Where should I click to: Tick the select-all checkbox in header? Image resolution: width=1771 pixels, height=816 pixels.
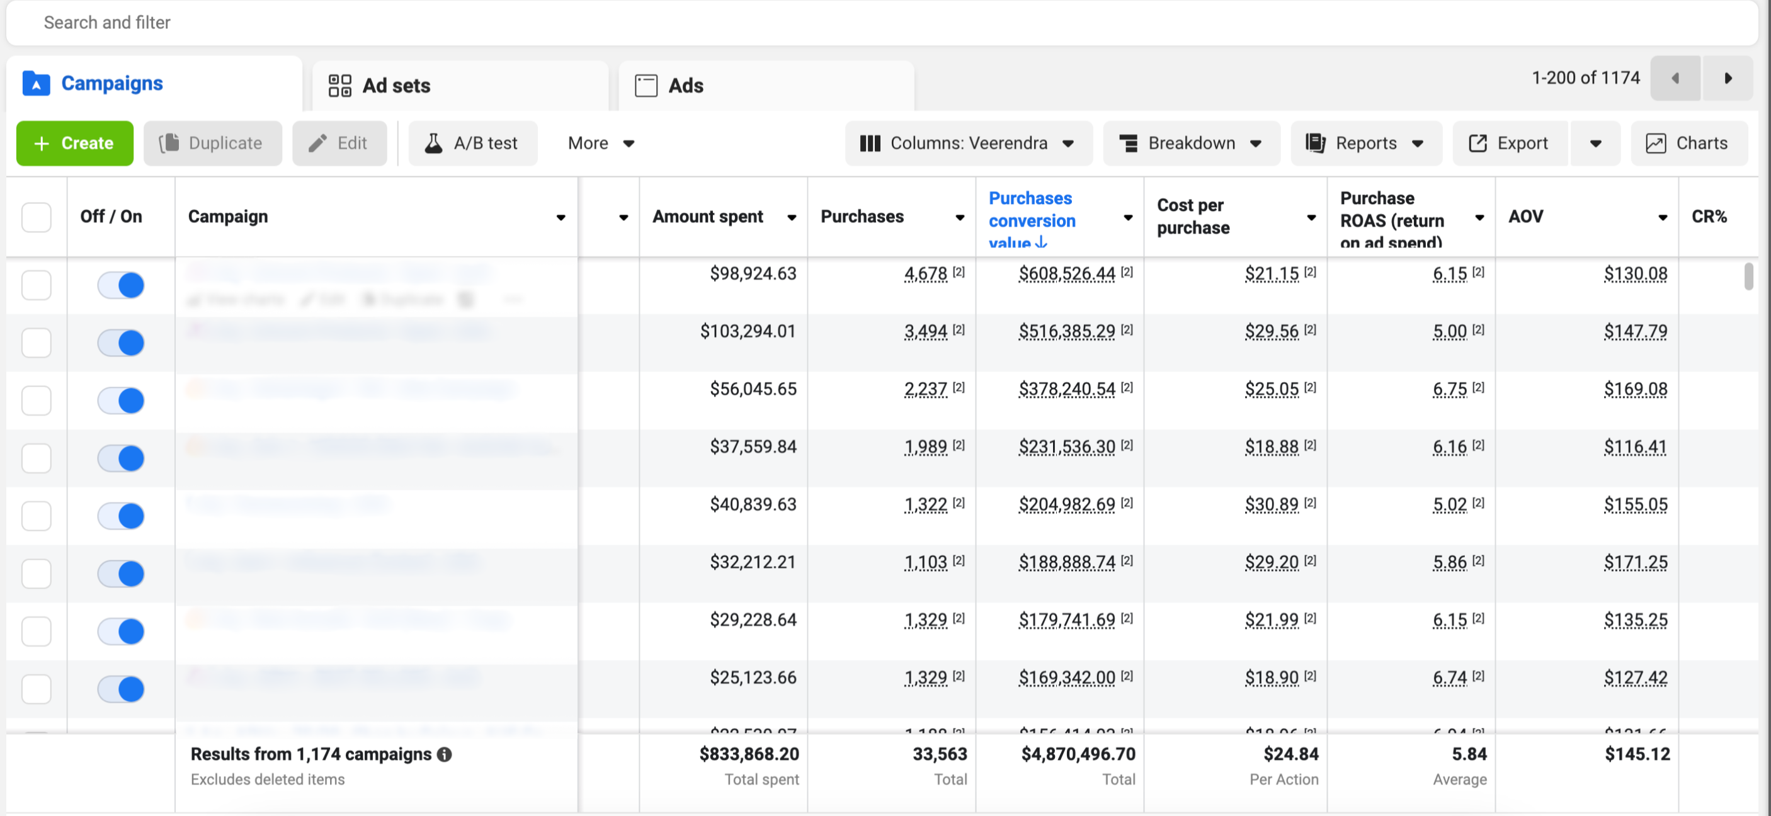[x=37, y=217]
